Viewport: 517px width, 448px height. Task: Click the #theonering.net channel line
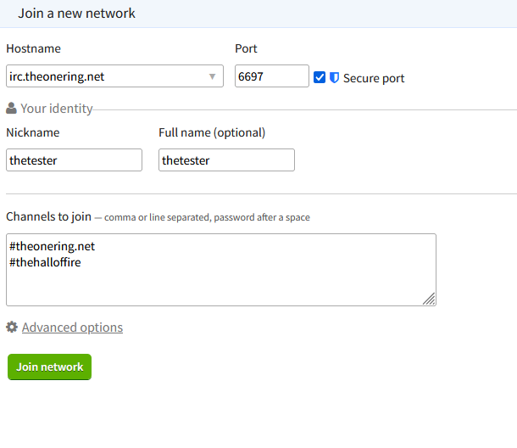point(52,246)
